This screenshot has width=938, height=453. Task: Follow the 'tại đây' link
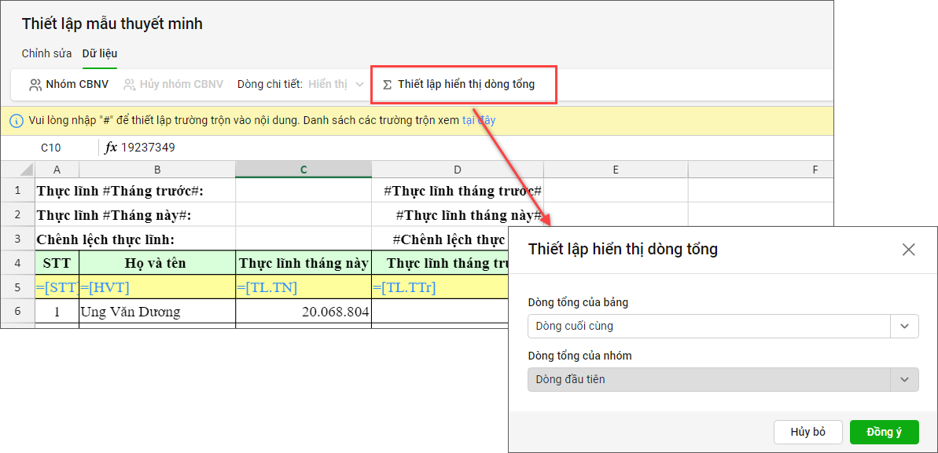point(479,121)
